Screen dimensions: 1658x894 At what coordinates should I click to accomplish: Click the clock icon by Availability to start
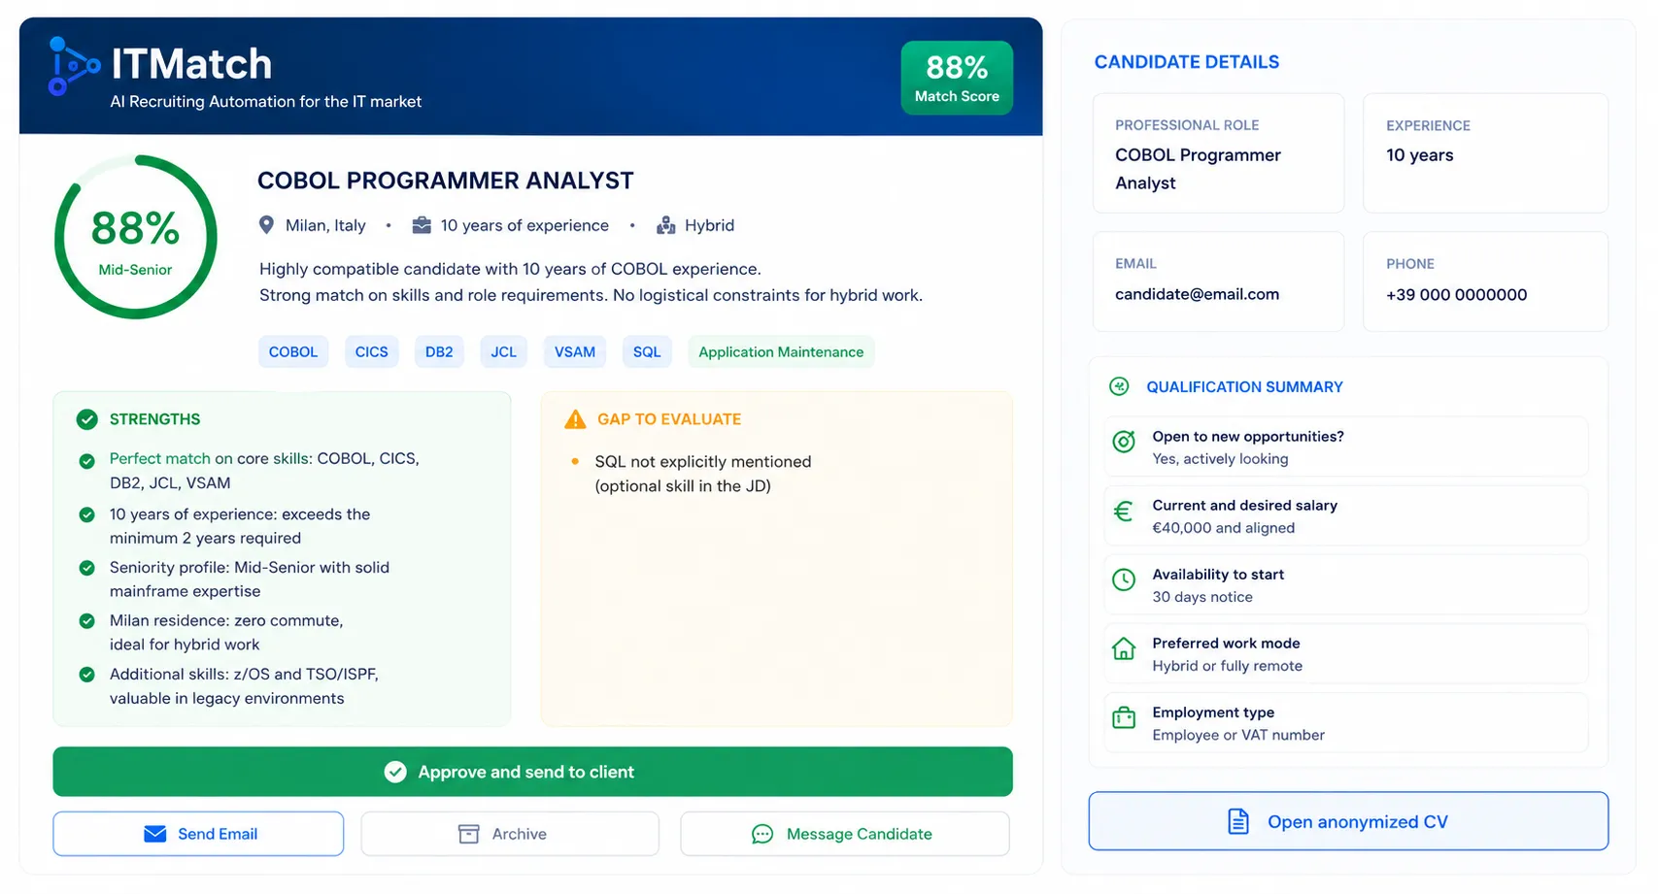1124,579
